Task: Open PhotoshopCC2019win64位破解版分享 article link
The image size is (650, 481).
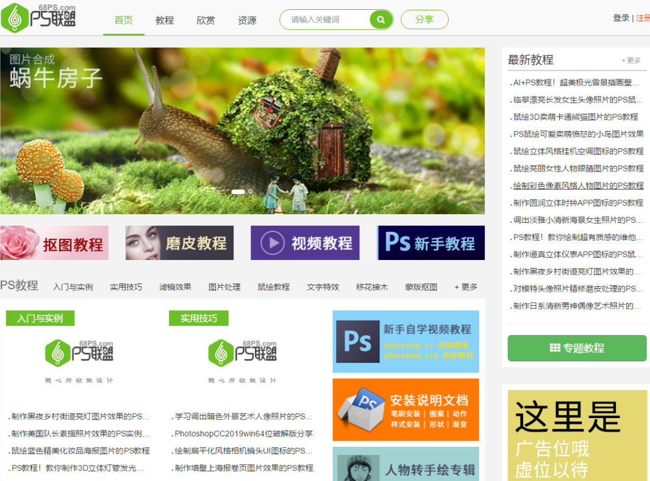Action: click(243, 433)
